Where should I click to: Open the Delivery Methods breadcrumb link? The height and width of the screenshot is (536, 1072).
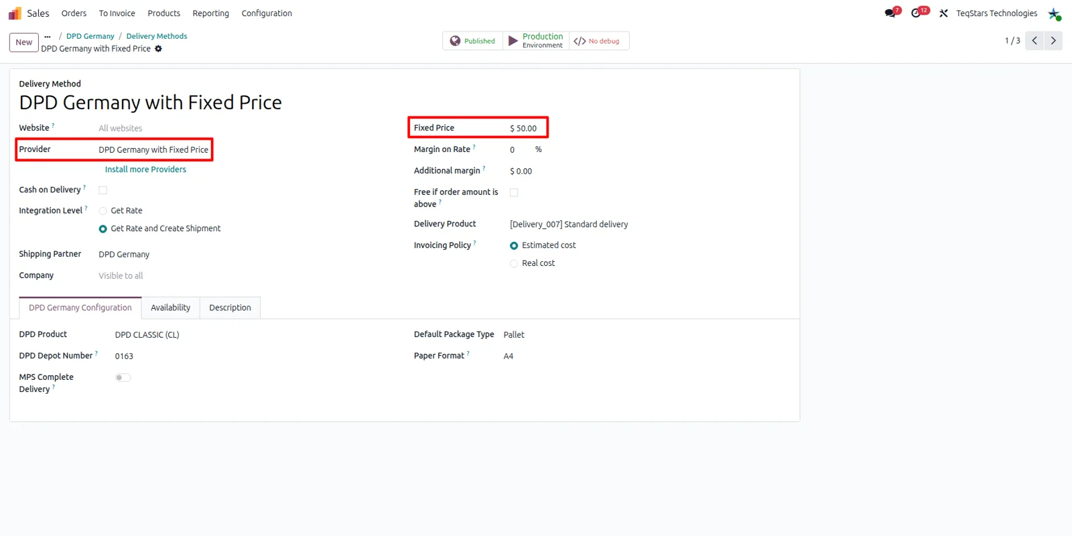click(157, 36)
